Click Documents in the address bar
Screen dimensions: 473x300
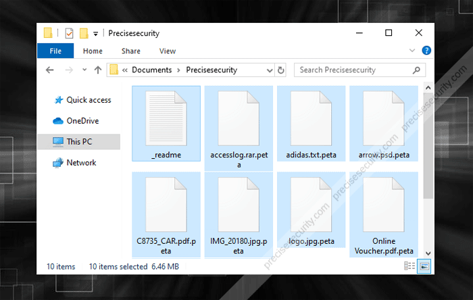[x=152, y=70]
